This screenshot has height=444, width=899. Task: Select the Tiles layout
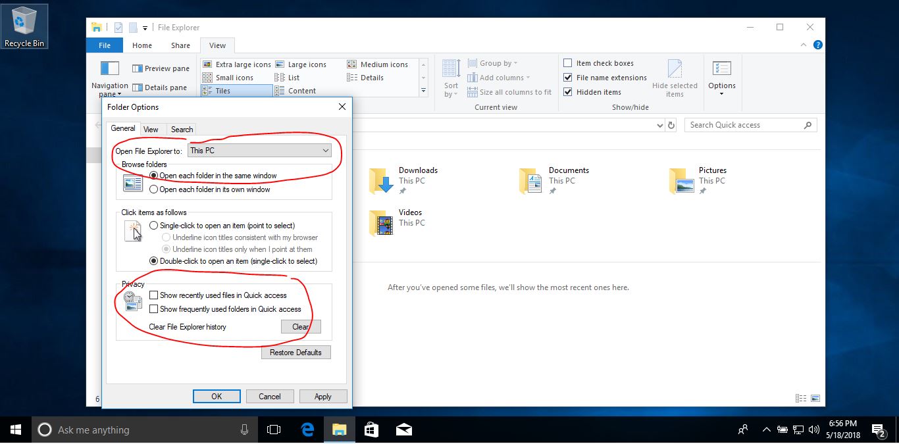(x=237, y=91)
